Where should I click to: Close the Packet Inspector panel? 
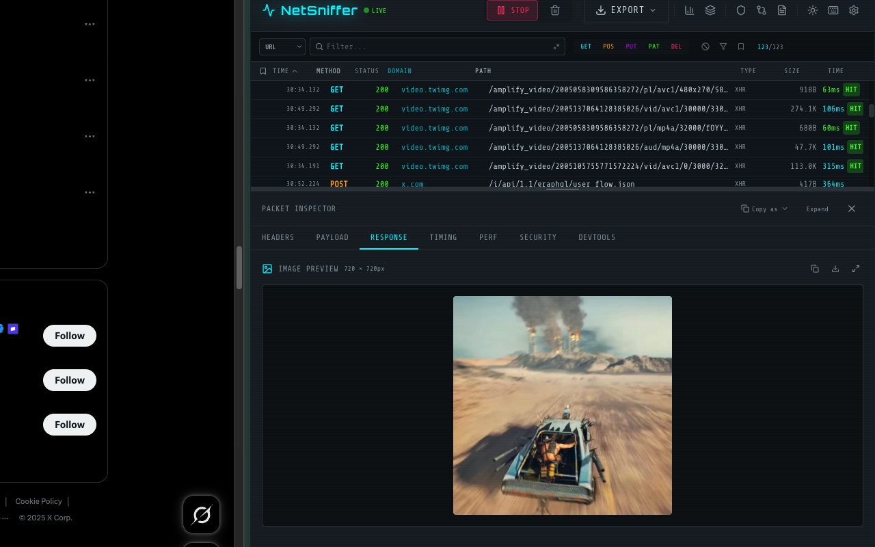click(852, 209)
